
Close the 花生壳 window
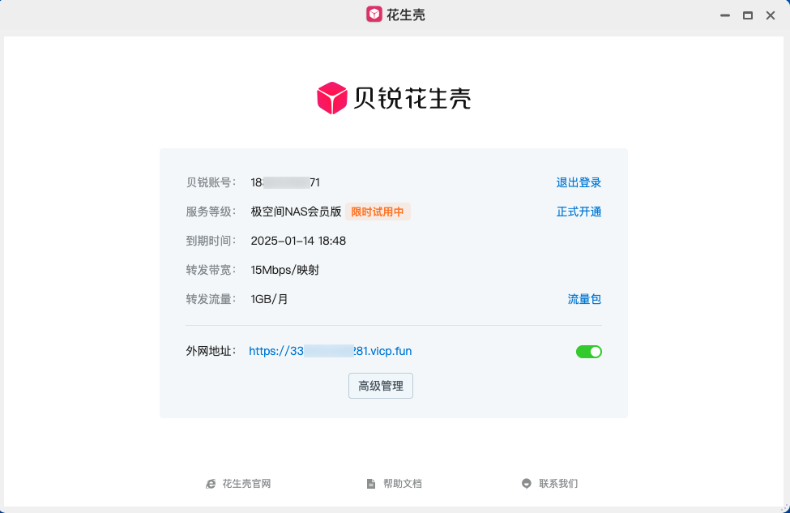771,15
